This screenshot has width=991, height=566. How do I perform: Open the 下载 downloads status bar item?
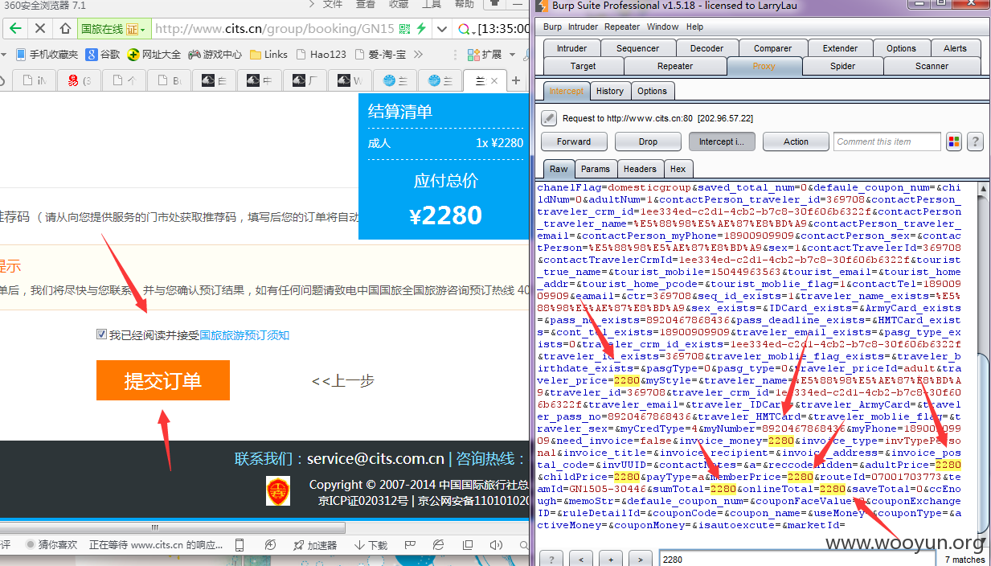371,545
